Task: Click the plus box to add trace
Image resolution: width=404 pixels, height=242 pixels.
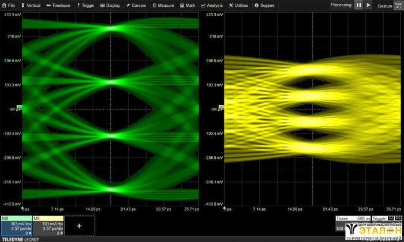Action: (x=80, y=226)
